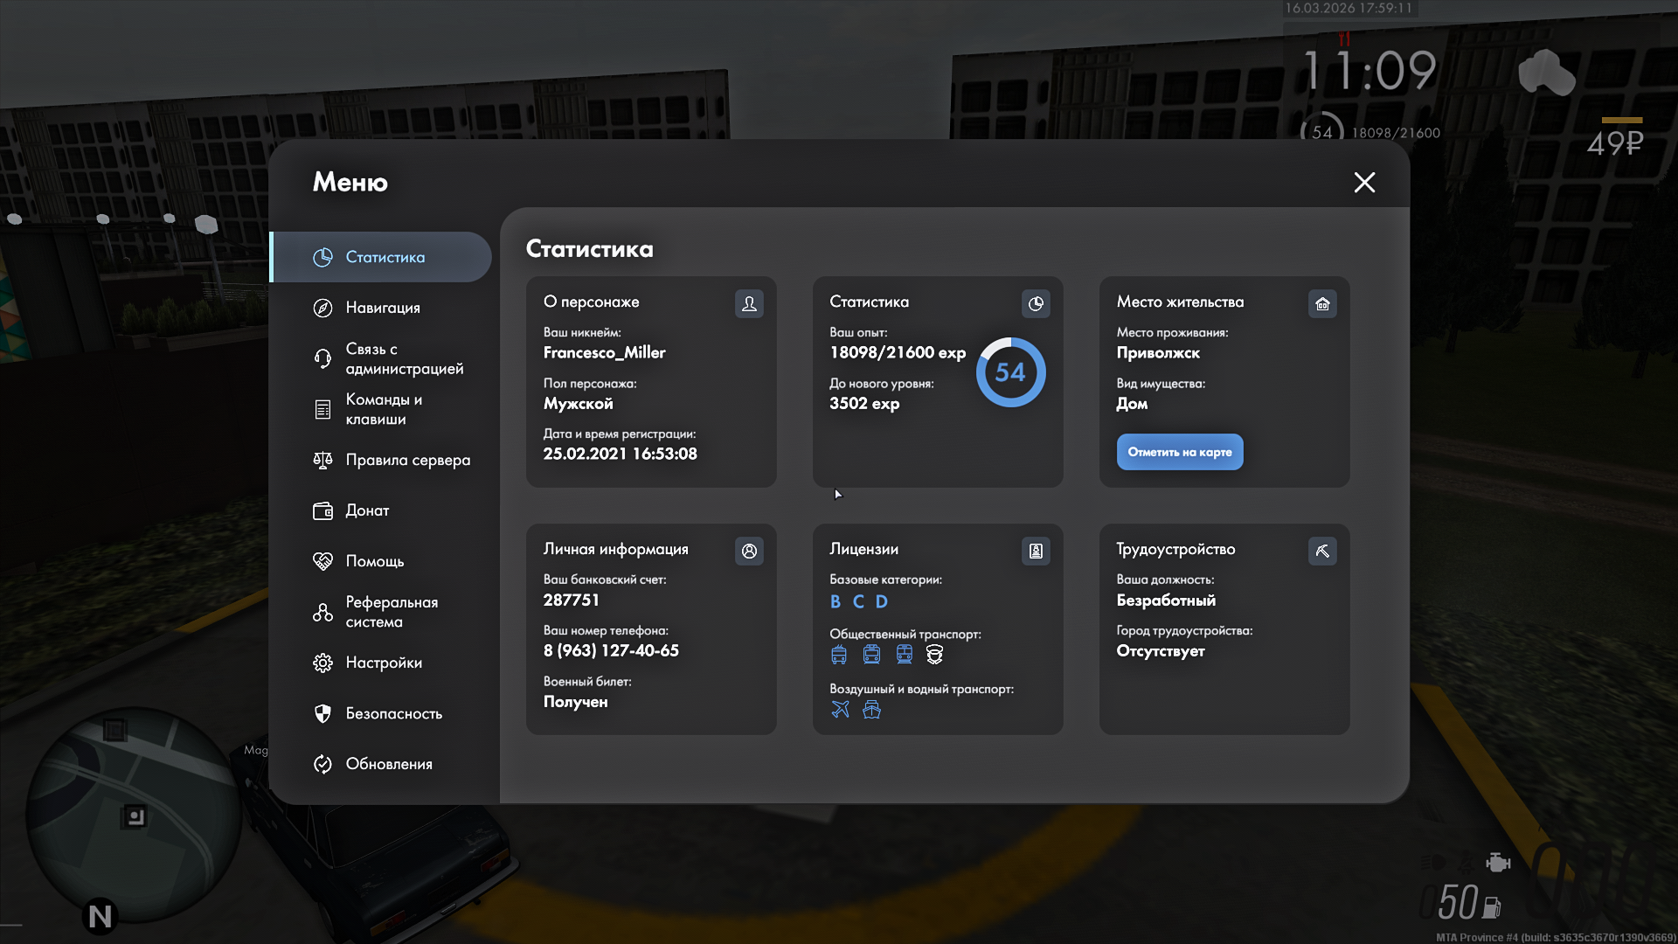This screenshot has height=944, width=1678.
Task: Close the Меню window with the X
Action: tap(1364, 182)
